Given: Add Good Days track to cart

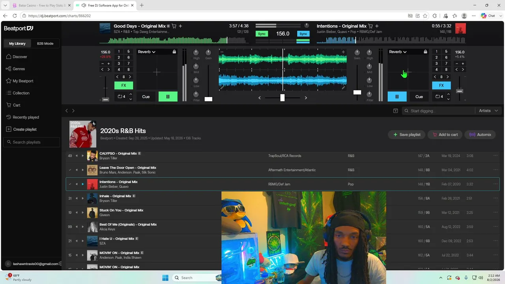Looking at the screenshot, I should click(x=174, y=26).
